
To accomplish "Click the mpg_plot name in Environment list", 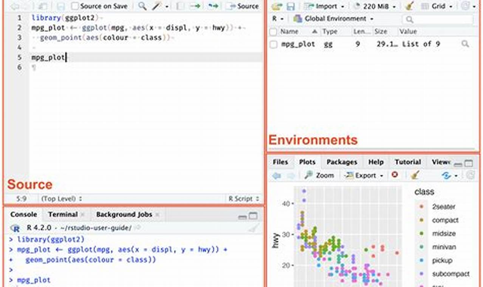I will coord(298,44).
